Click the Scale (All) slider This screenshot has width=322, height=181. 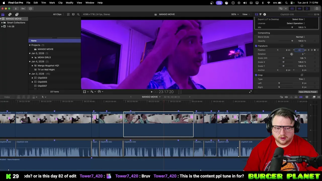pyautogui.click(x=286, y=58)
